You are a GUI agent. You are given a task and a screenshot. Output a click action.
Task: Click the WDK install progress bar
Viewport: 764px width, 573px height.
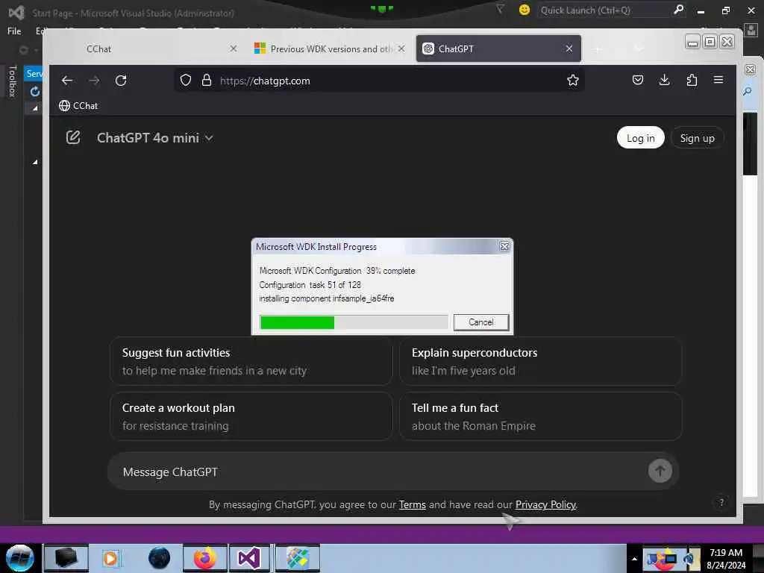click(x=354, y=322)
